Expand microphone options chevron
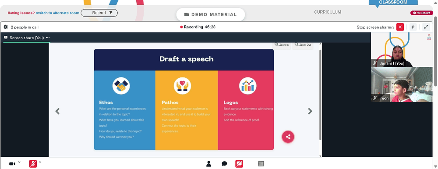This screenshot has height=169, width=438. pyautogui.click(x=40, y=162)
